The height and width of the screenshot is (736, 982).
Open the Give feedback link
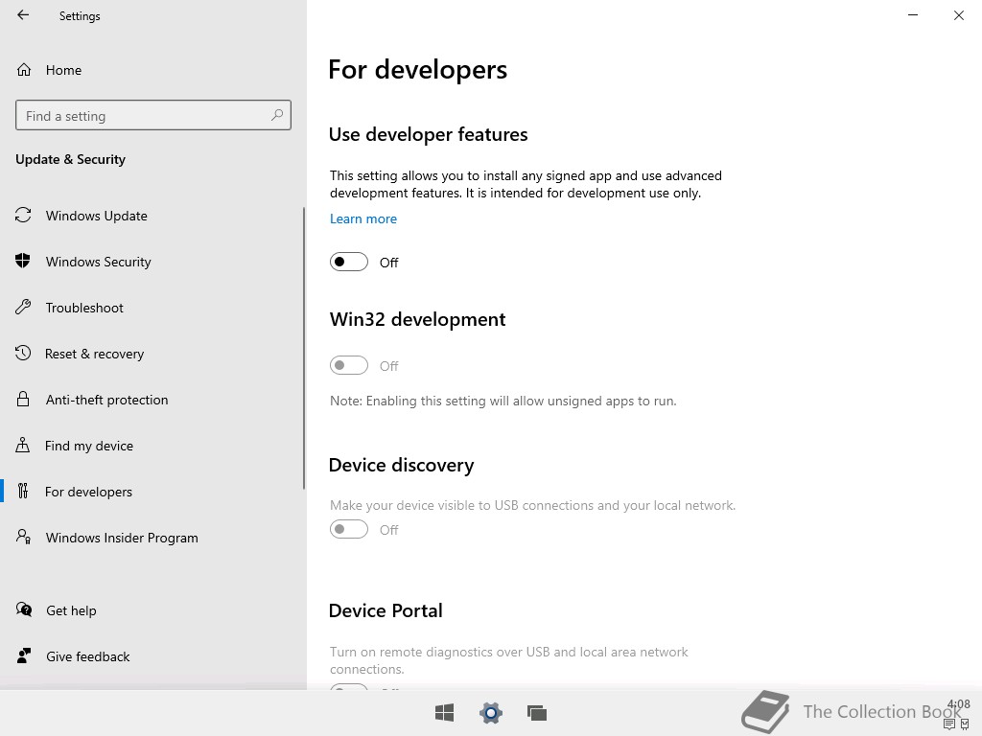(87, 655)
